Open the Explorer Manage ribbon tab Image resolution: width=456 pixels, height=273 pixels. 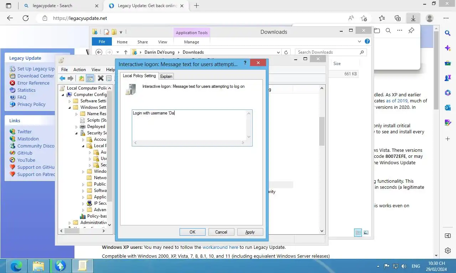192,42
